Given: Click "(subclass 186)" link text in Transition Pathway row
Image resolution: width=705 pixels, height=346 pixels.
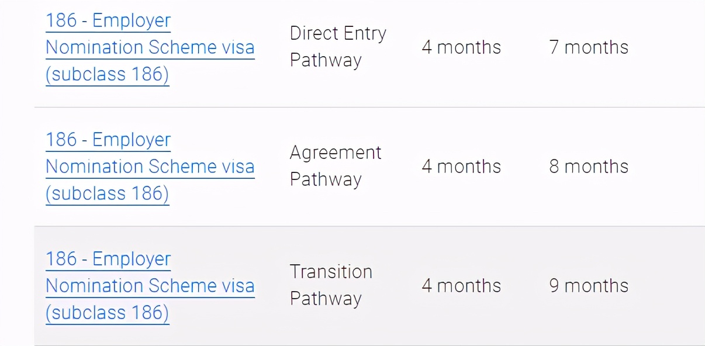Looking at the screenshot, I should (108, 313).
